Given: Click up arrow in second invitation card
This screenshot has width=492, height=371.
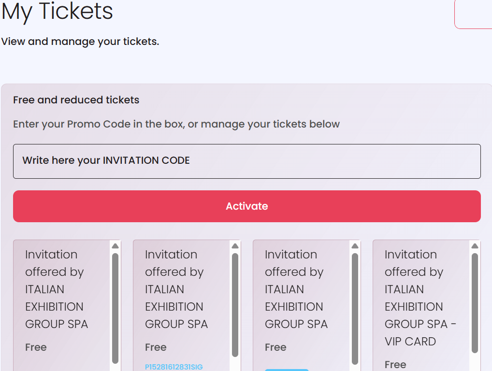Looking at the screenshot, I should coord(235,246).
